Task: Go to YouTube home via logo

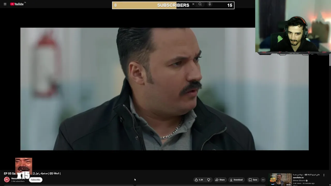Action: (17, 4)
